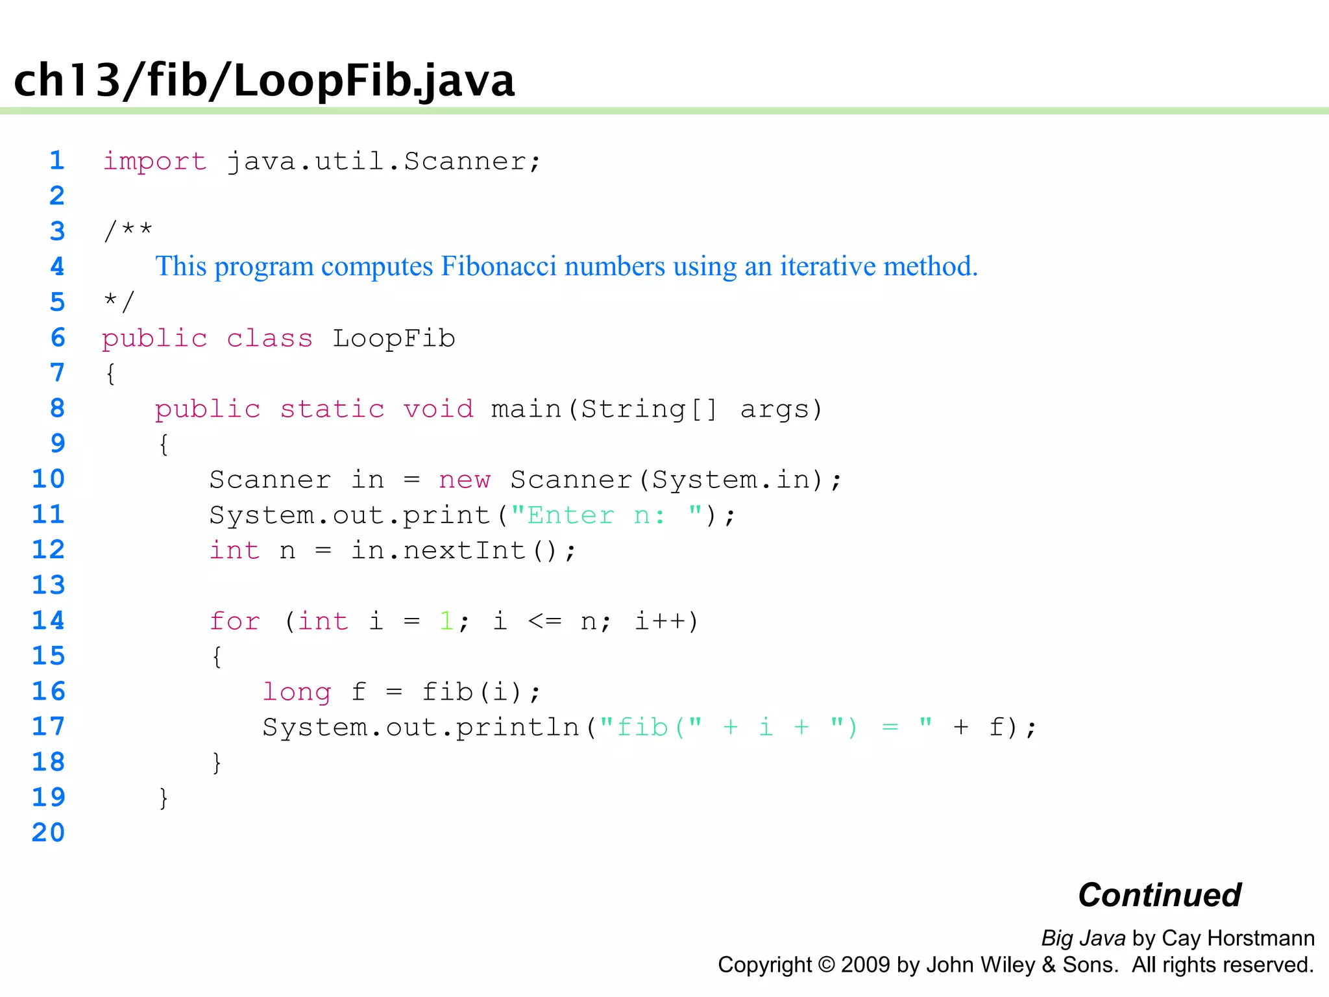Click the "for" keyword on line 14
Viewport: 1329px width, 997px height.
234,621
